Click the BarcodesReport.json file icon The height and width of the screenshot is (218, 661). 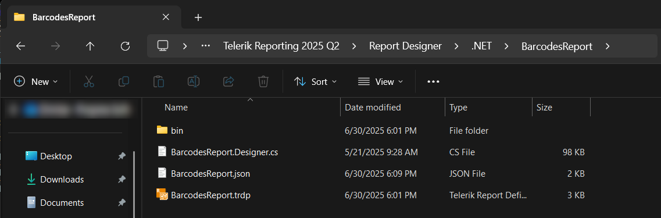[x=162, y=173]
